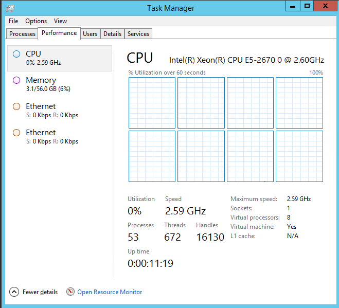
Task: Maximize the Task Manager window
Action: (x=307, y=6)
